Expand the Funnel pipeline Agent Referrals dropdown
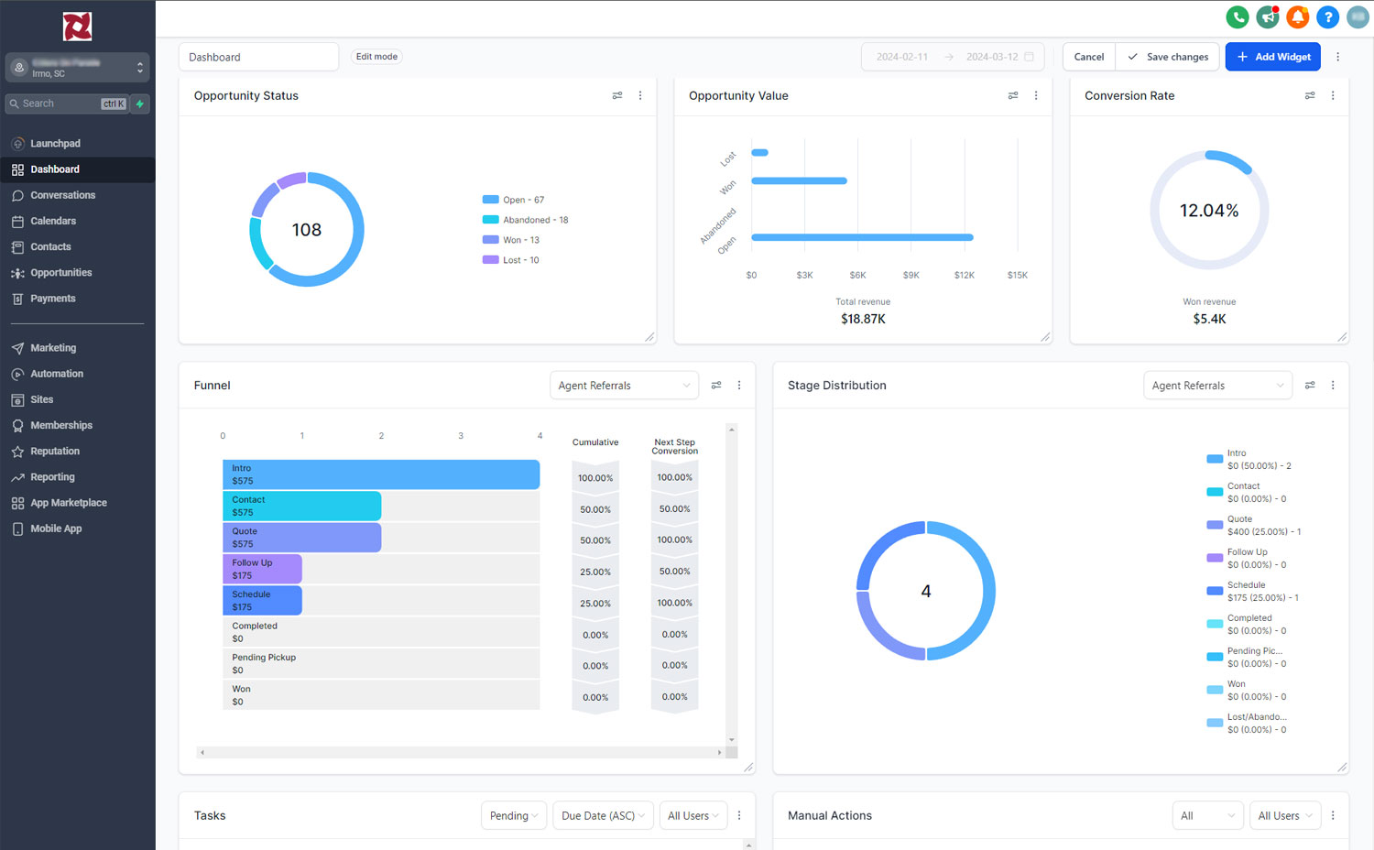 624,386
